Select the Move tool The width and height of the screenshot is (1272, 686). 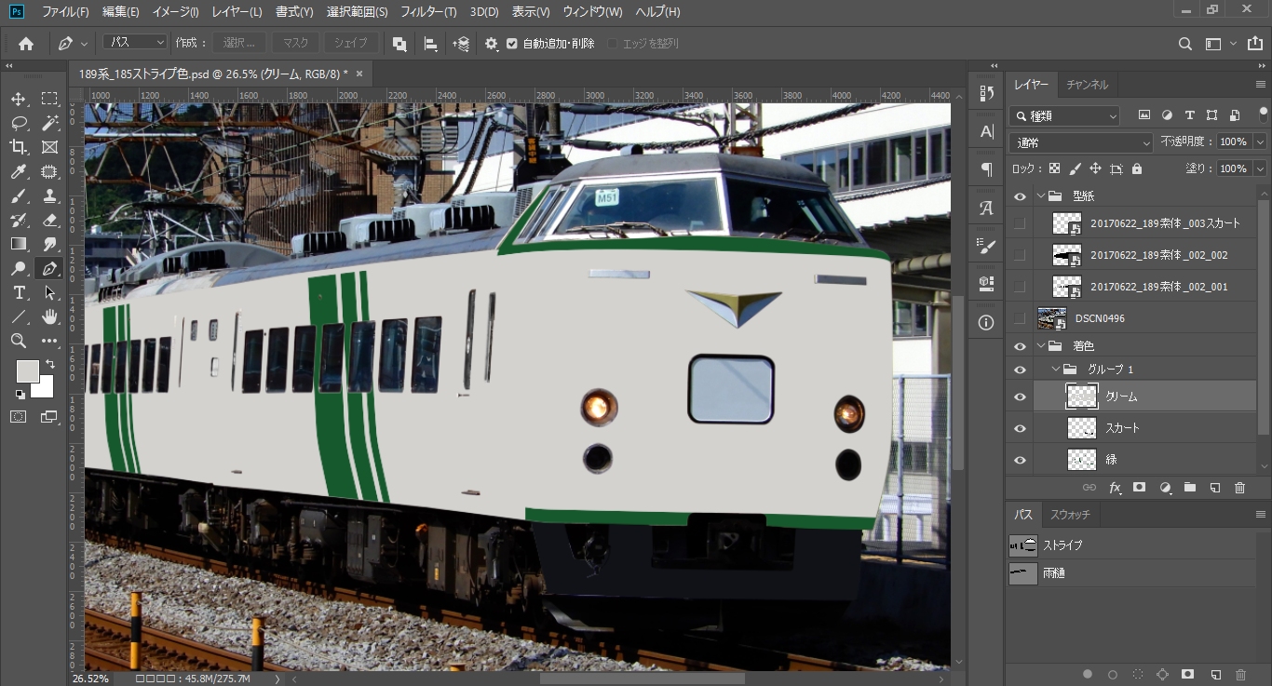(19, 99)
